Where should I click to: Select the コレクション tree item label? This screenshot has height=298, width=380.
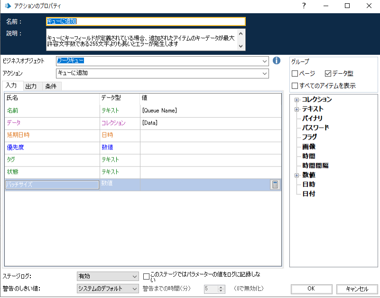317,100
